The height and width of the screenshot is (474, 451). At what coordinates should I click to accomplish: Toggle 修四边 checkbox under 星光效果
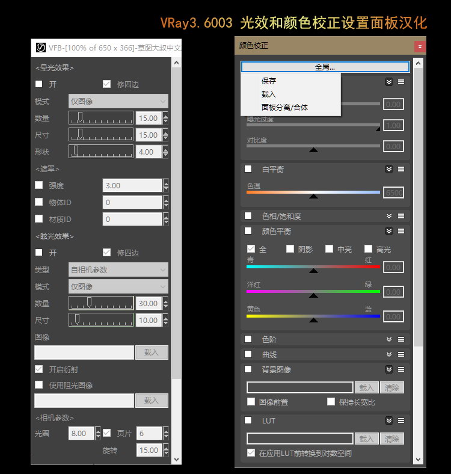point(106,84)
